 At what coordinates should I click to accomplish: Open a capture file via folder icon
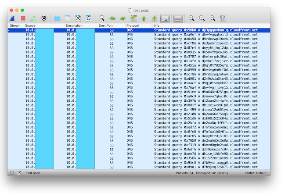click(x=57, y=18)
